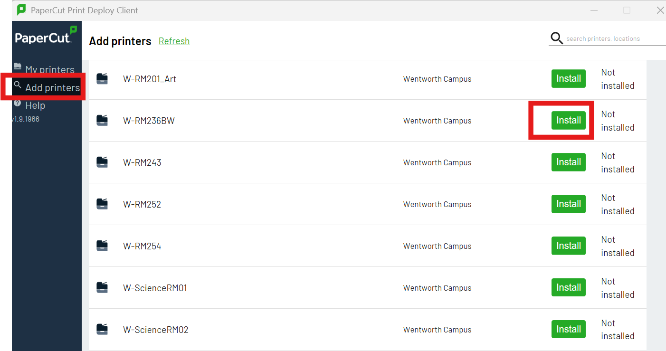This screenshot has width=666, height=351.
Task: Click Not installed status for W-RM243
Action: point(618,162)
